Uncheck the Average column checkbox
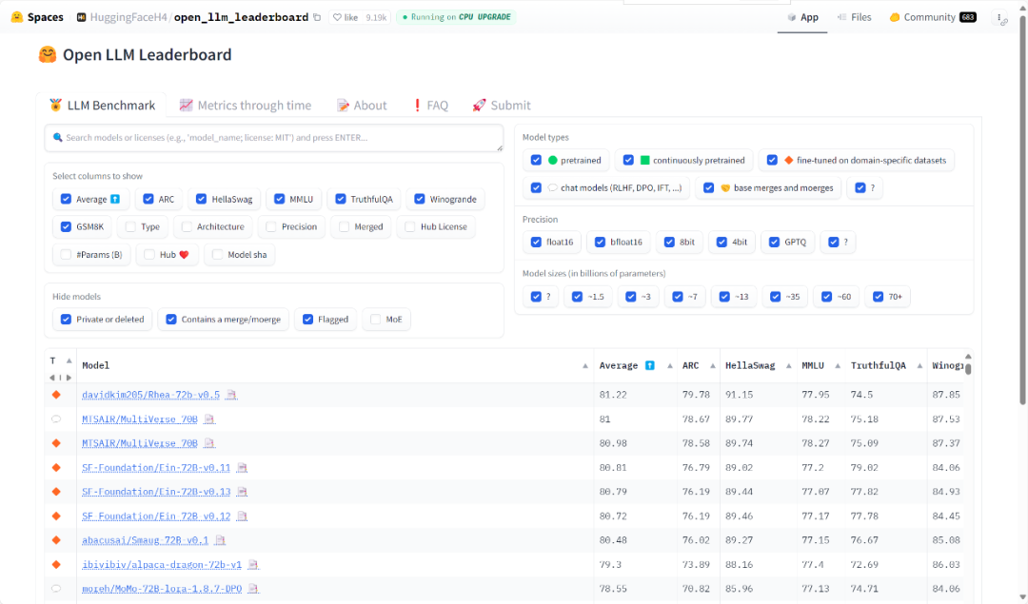This screenshot has height=604, width=1028. pyautogui.click(x=66, y=199)
